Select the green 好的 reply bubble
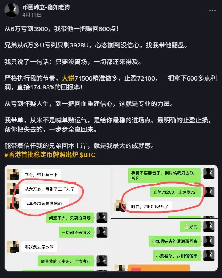This screenshot has height=278, width=222. tap(190, 227)
